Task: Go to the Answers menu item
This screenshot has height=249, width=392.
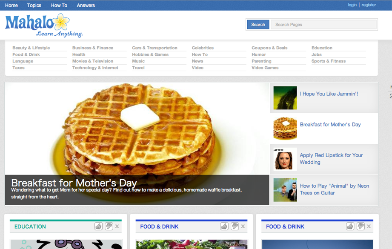Action: pos(86,5)
